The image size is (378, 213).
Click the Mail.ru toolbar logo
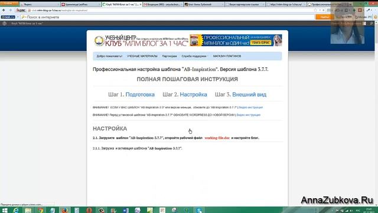click(8, 17)
